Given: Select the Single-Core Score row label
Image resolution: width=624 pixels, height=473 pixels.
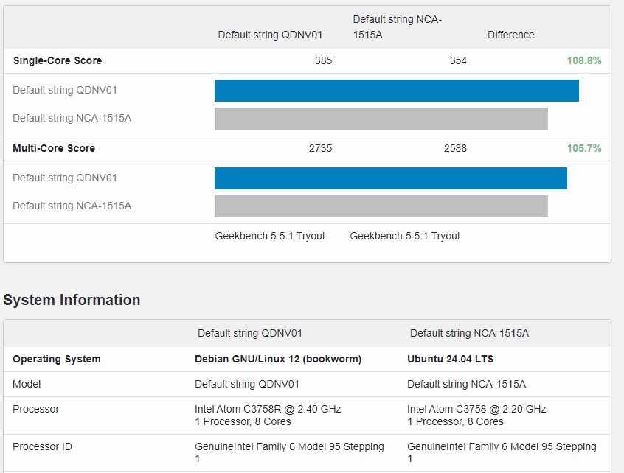Looking at the screenshot, I should pos(58,61).
